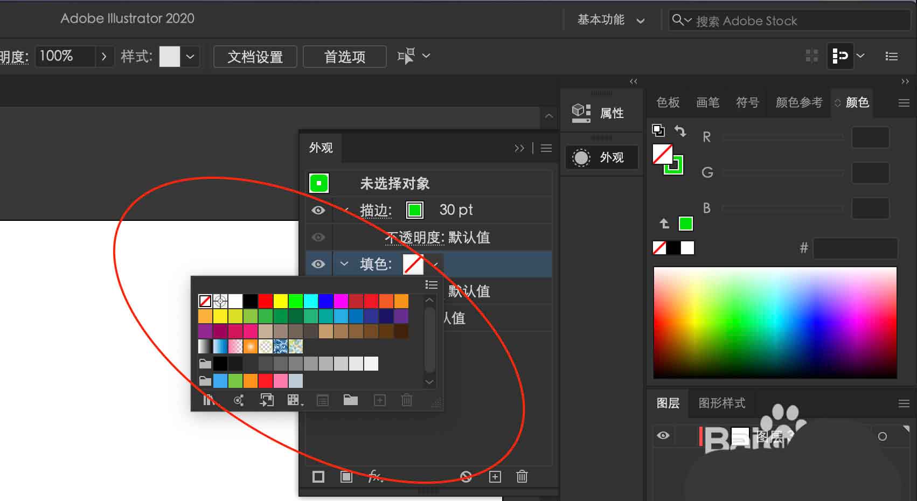This screenshot has width=917, height=501.
Task: Expand the dock with double left arrows
Action: click(x=634, y=81)
